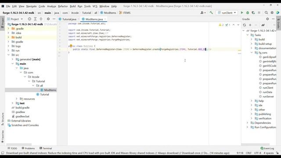Screen dimensions: 281x158
Task: Expand the .gradle folder
Action: click(8, 29)
